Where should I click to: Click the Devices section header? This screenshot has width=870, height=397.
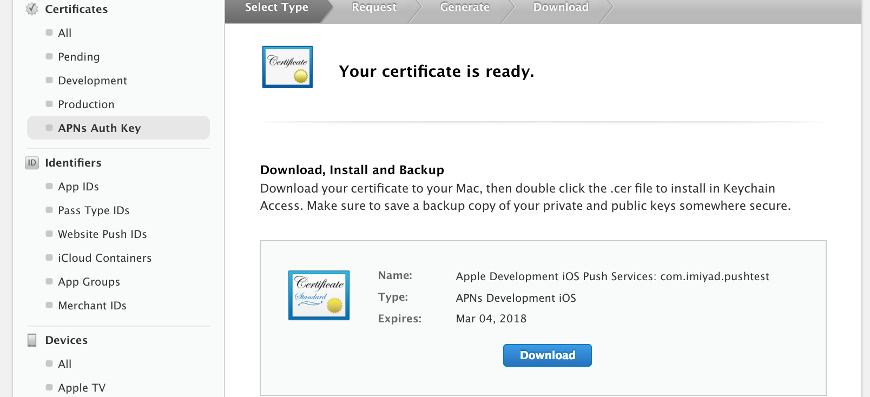(x=66, y=340)
